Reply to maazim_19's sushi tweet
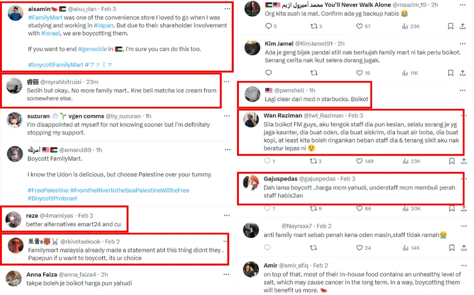474x295 pixels. click(x=268, y=27)
